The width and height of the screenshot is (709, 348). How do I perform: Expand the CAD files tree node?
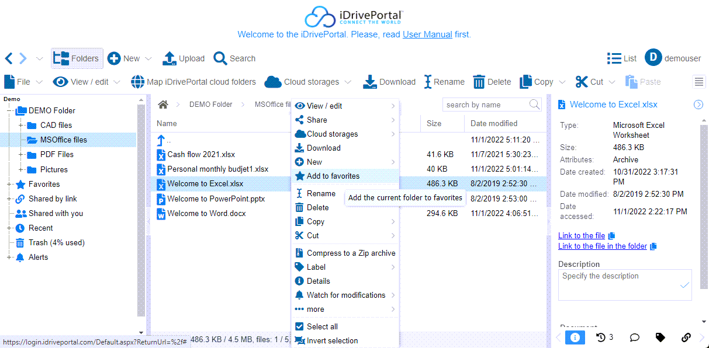[21, 125]
